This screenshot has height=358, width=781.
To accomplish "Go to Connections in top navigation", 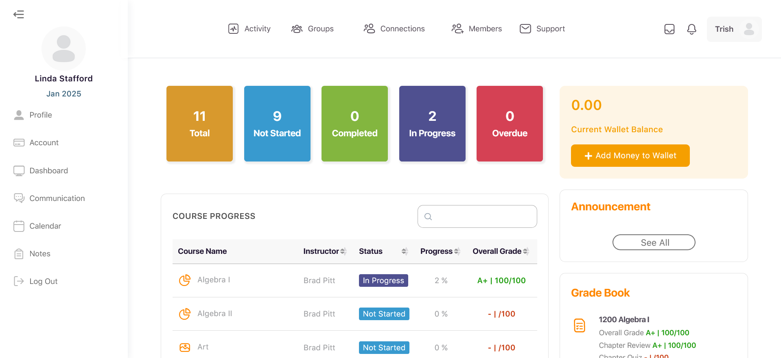I will point(394,29).
